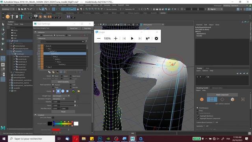Open the File menu
The width and height of the screenshot is (252, 142).
click(x=2, y=5)
